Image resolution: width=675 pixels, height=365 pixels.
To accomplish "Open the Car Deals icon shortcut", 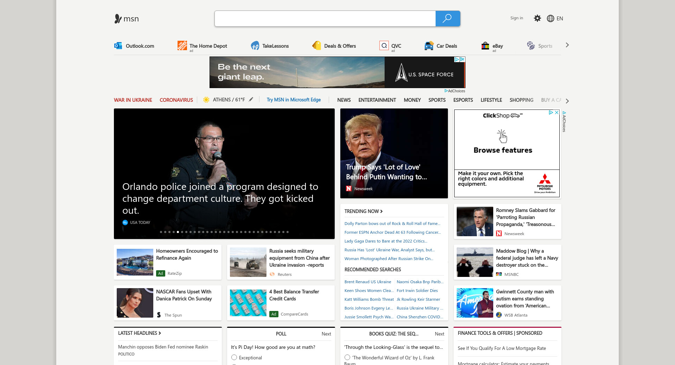I will click(x=429, y=46).
